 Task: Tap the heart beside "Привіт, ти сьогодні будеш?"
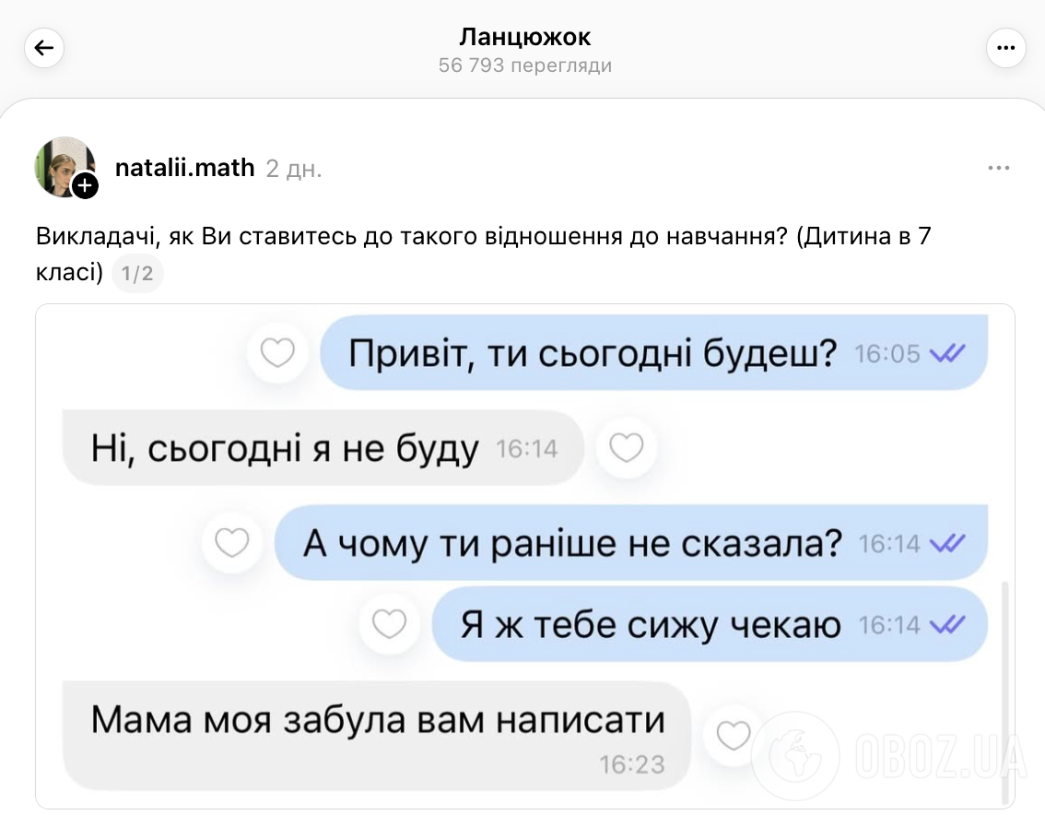tap(277, 351)
